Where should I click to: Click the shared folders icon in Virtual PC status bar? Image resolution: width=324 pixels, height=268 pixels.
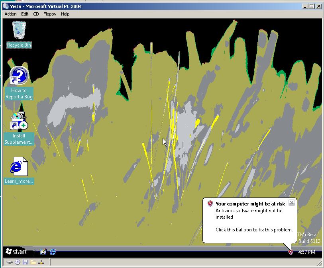[x=33, y=262]
